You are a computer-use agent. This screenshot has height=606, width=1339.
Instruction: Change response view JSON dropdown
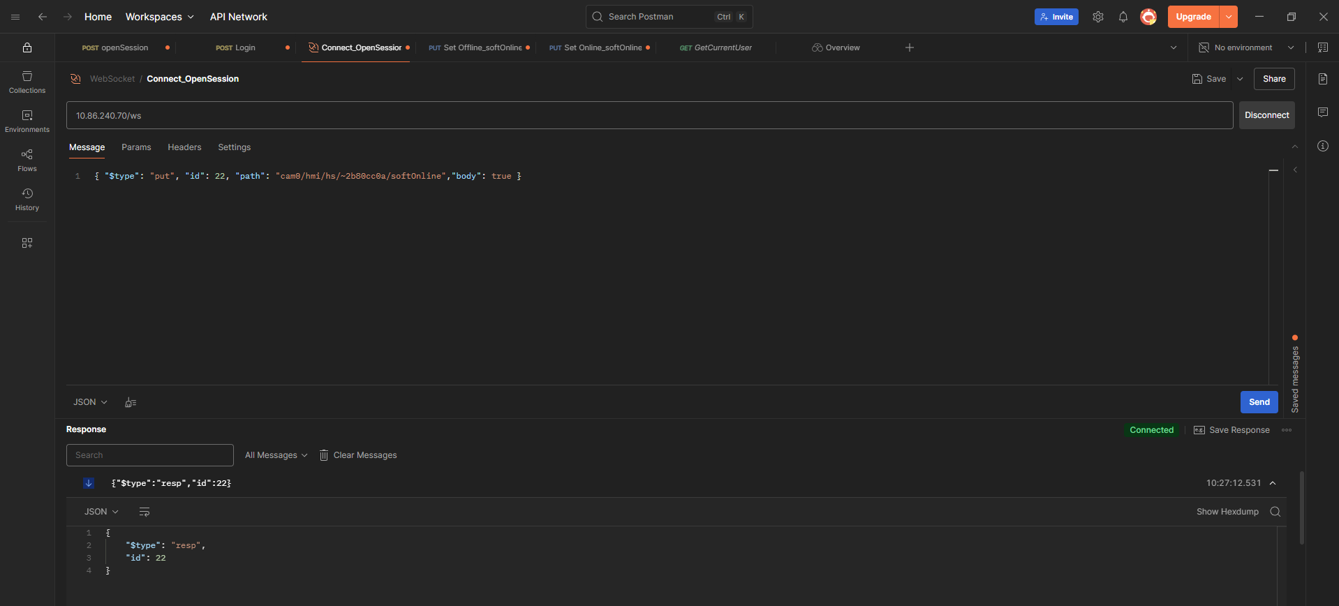pyautogui.click(x=101, y=512)
